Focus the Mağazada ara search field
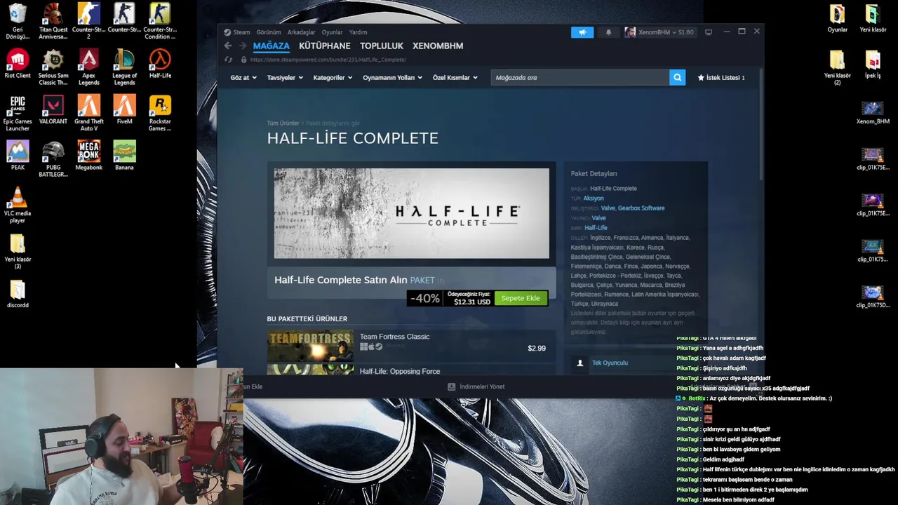 [581, 78]
